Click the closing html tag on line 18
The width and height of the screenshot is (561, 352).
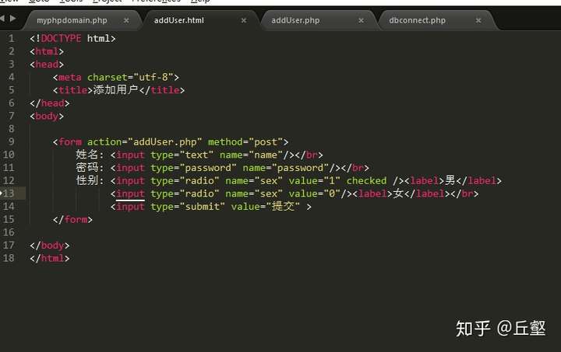[50, 258]
